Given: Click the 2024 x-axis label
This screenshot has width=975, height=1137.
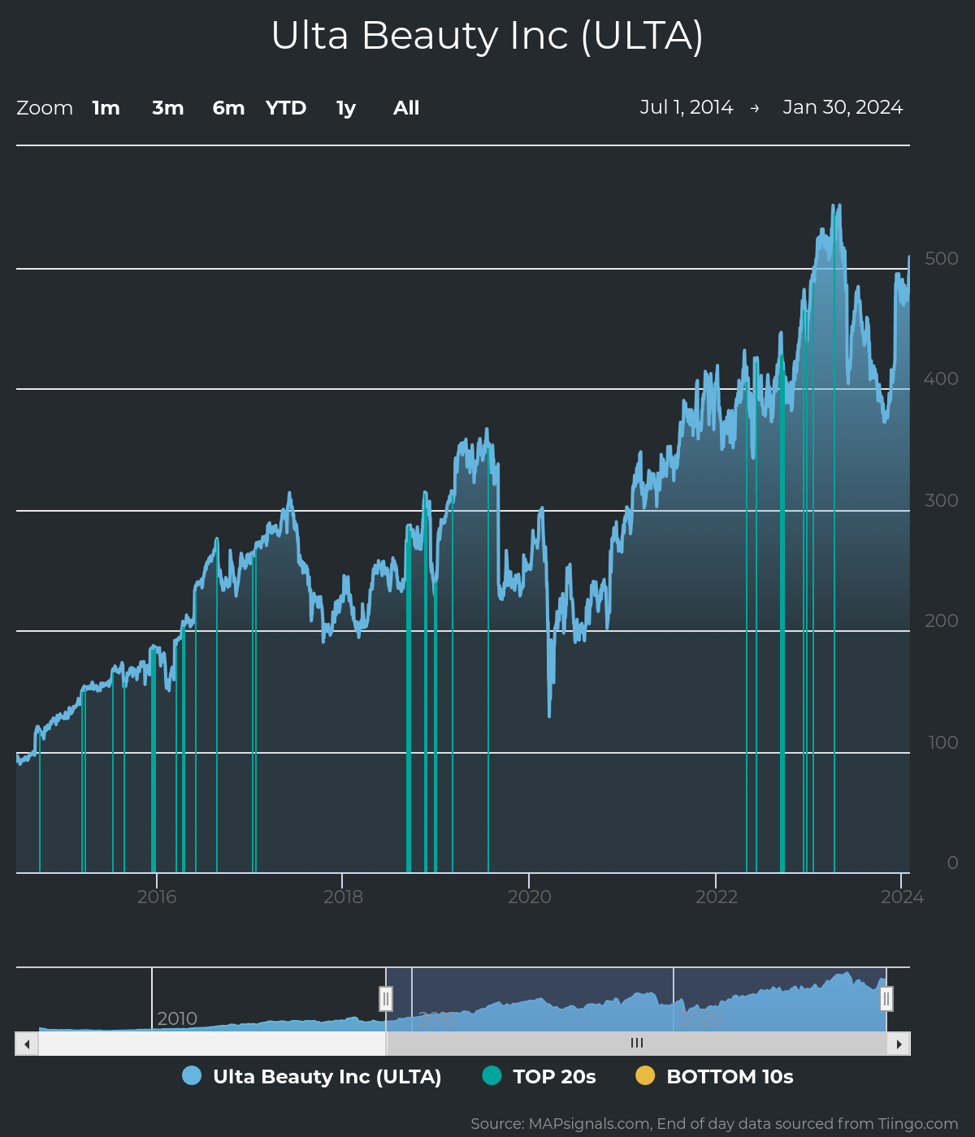Looking at the screenshot, I should 903,897.
